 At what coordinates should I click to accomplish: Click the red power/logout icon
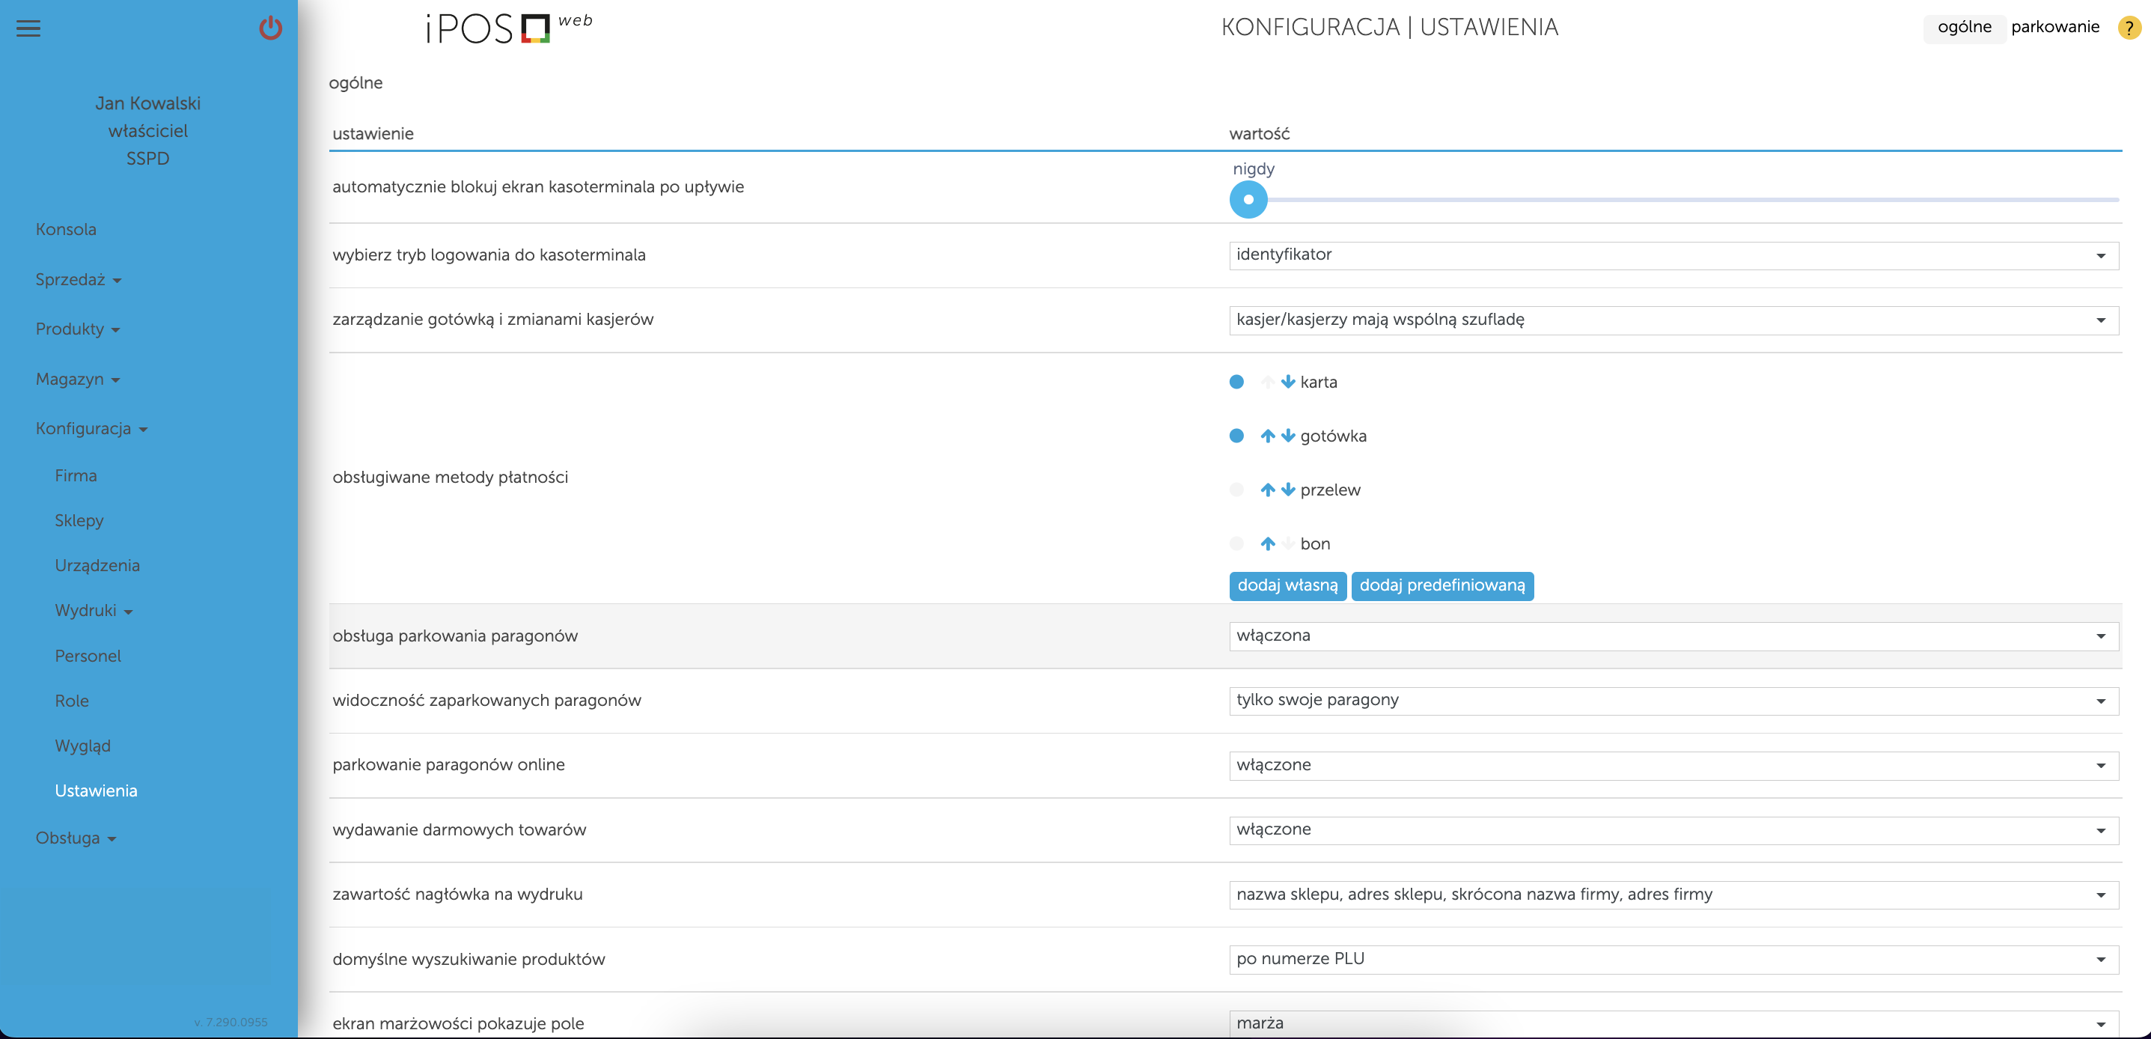(x=270, y=28)
